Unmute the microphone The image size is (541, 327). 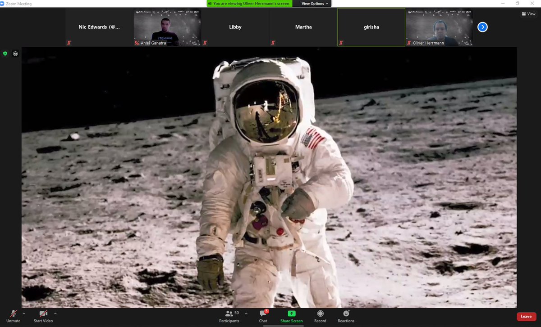point(13,316)
